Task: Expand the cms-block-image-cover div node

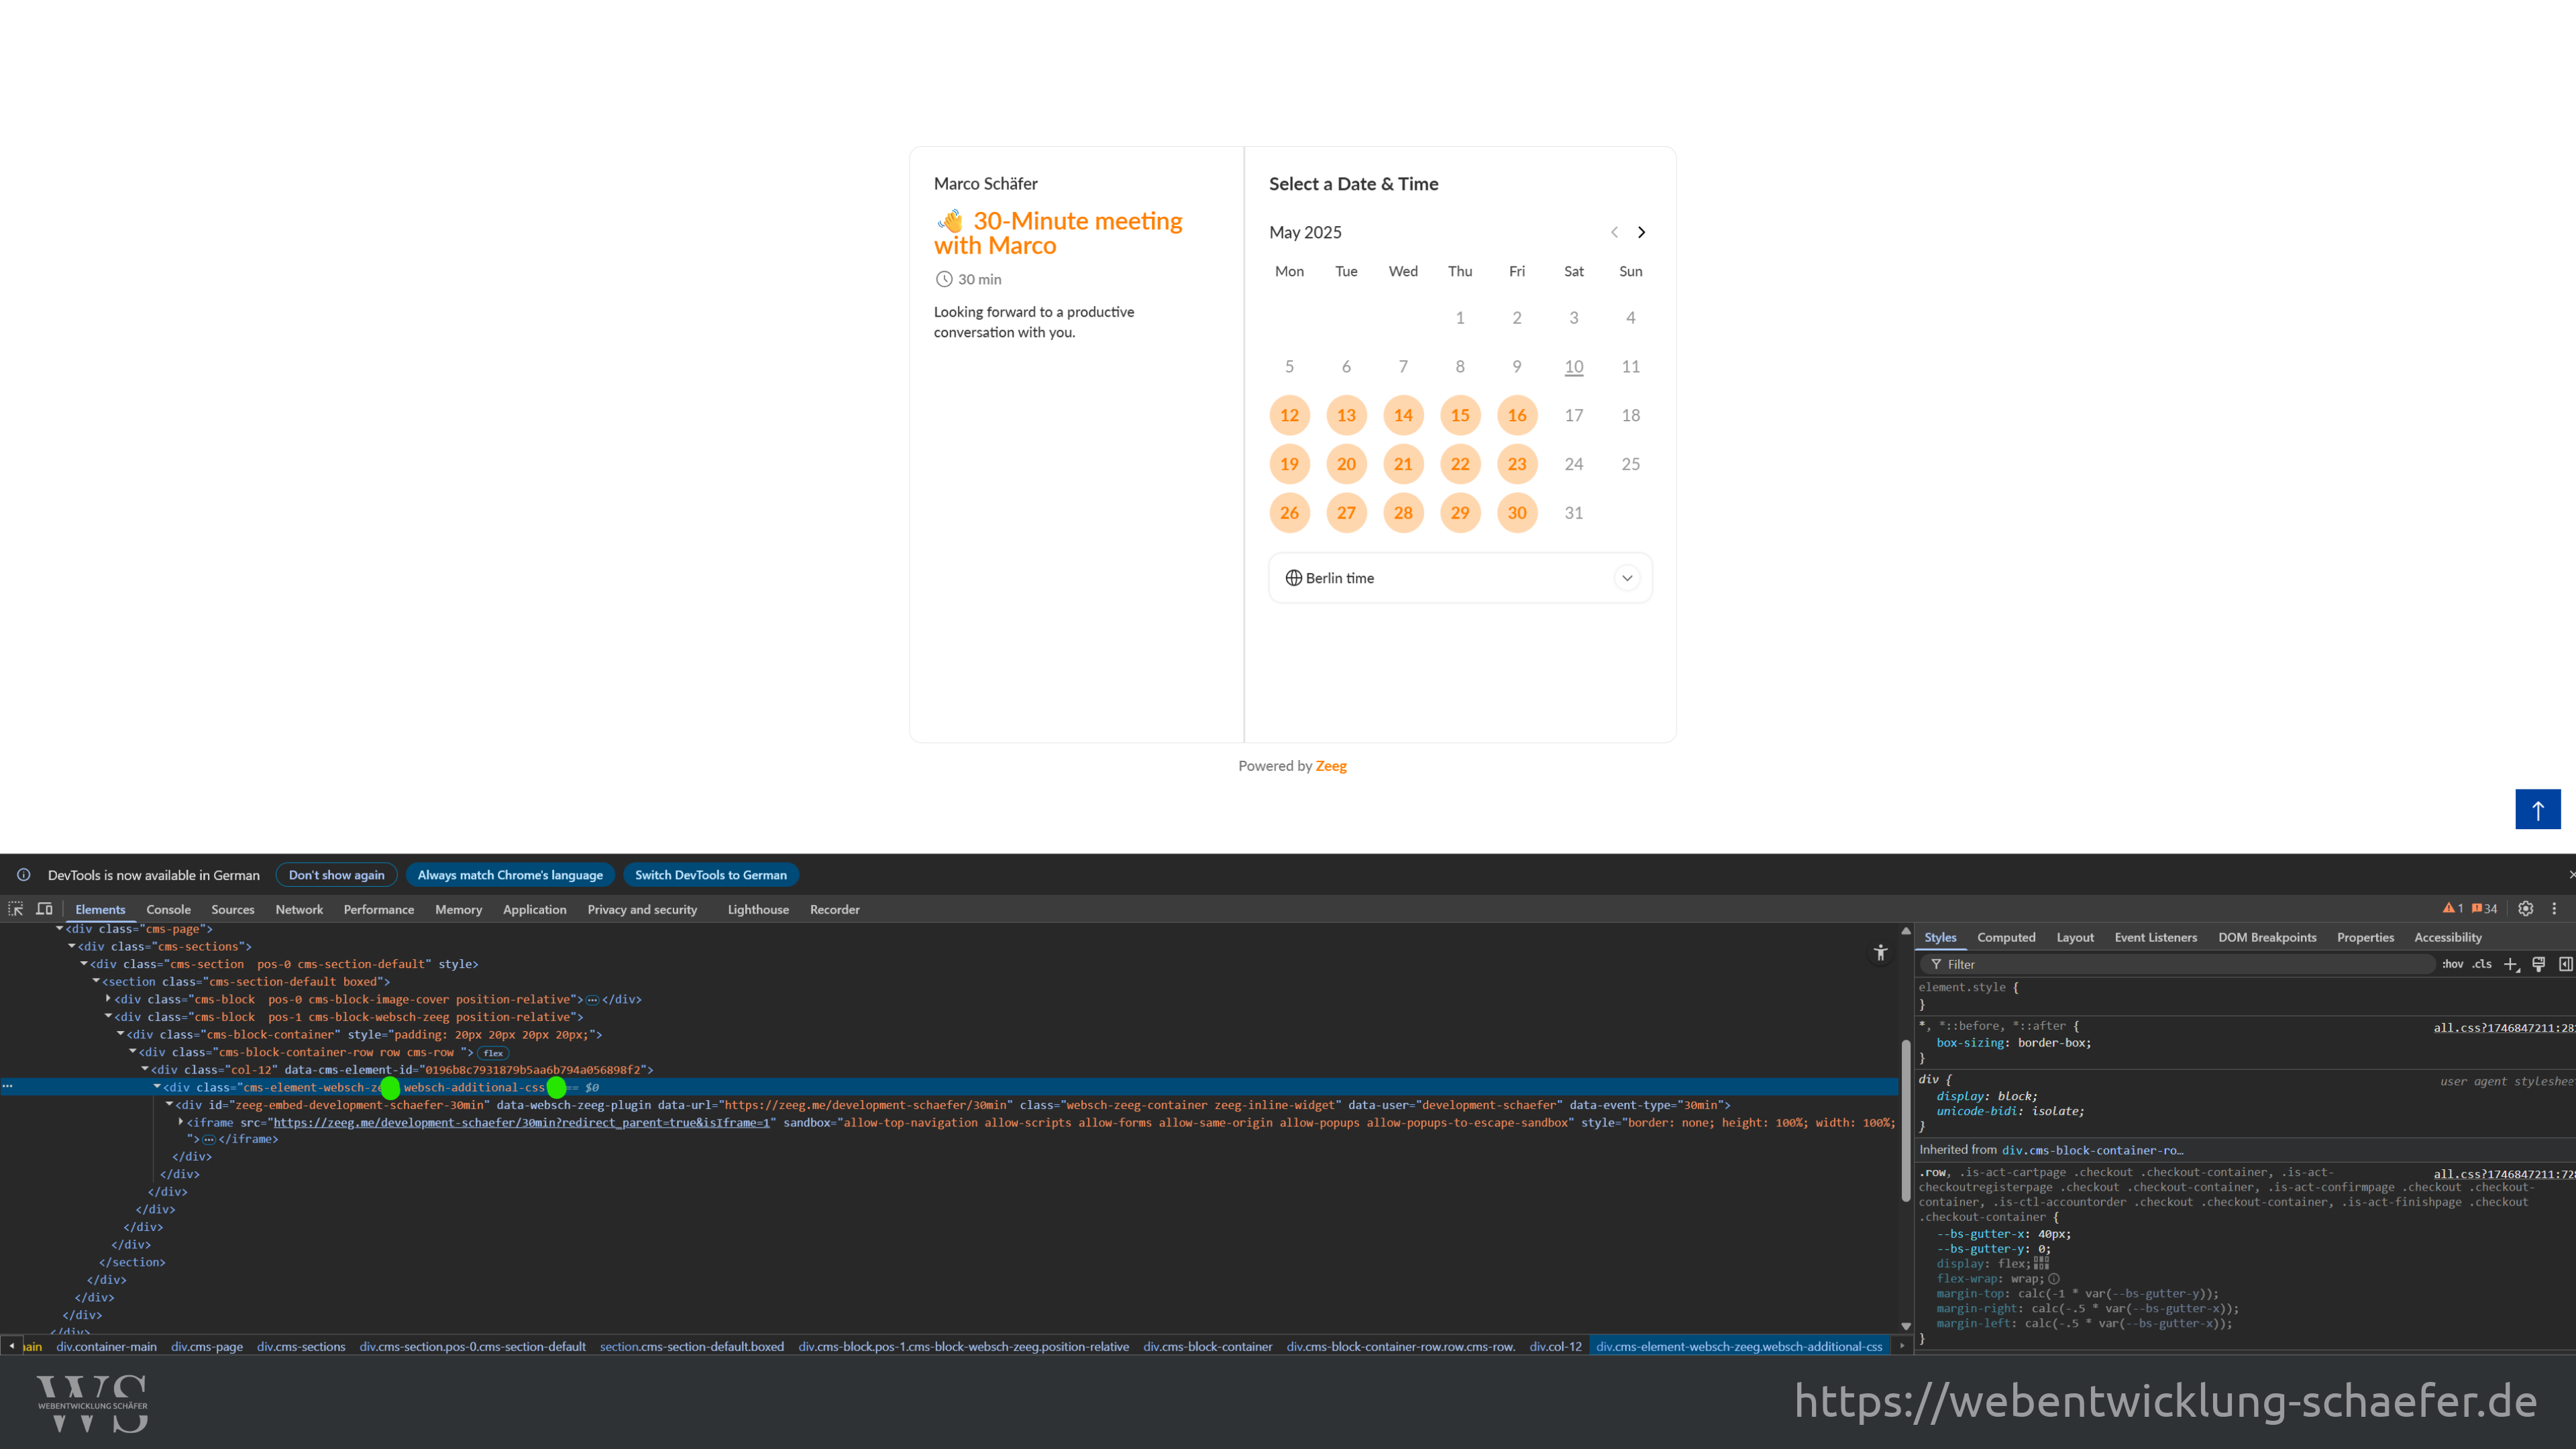Action: coord(108,998)
